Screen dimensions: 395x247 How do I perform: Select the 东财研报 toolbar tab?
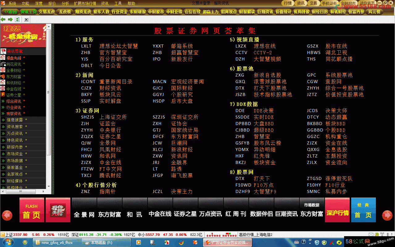[x=138, y=12]
